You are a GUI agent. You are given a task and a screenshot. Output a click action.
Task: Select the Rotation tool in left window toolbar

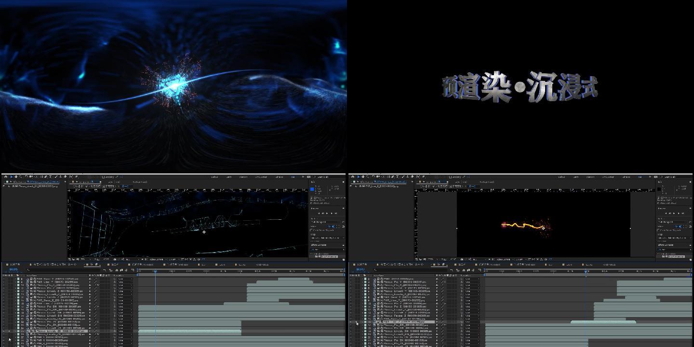[26, 177]
